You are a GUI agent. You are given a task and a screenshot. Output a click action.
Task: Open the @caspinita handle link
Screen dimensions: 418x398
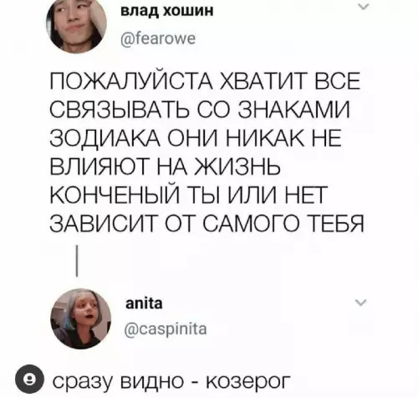[166, 330]
